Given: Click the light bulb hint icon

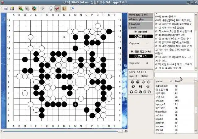Looking at the screenshot, I should pyautogui.click(x=51, y=8).
